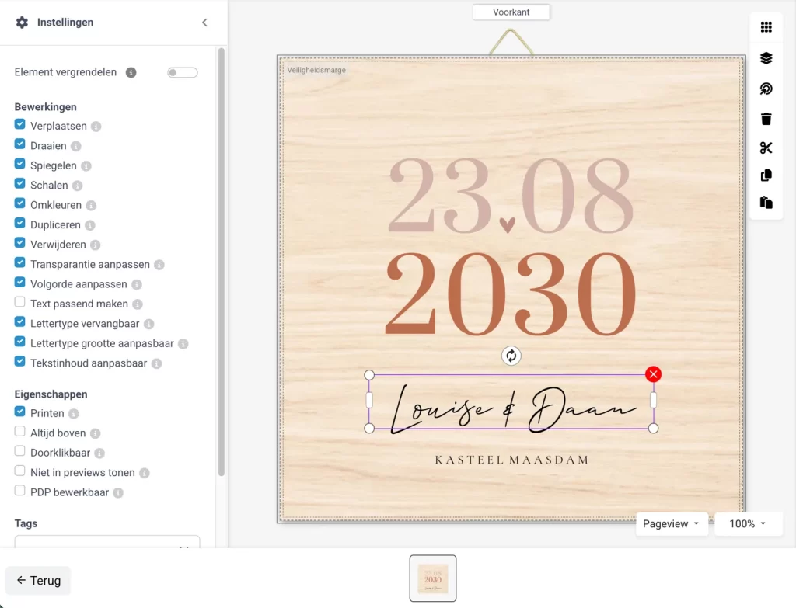Viewport: 796px width, 608px height.
Task: Click the paste clipboard icon
Action: [x=766, y=203]
